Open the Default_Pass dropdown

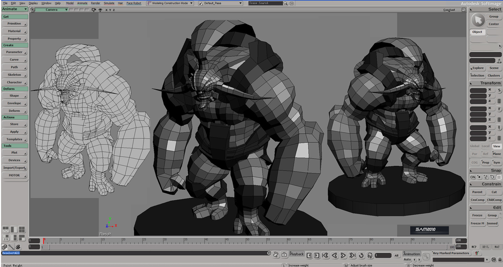click(x=220, y=3)
